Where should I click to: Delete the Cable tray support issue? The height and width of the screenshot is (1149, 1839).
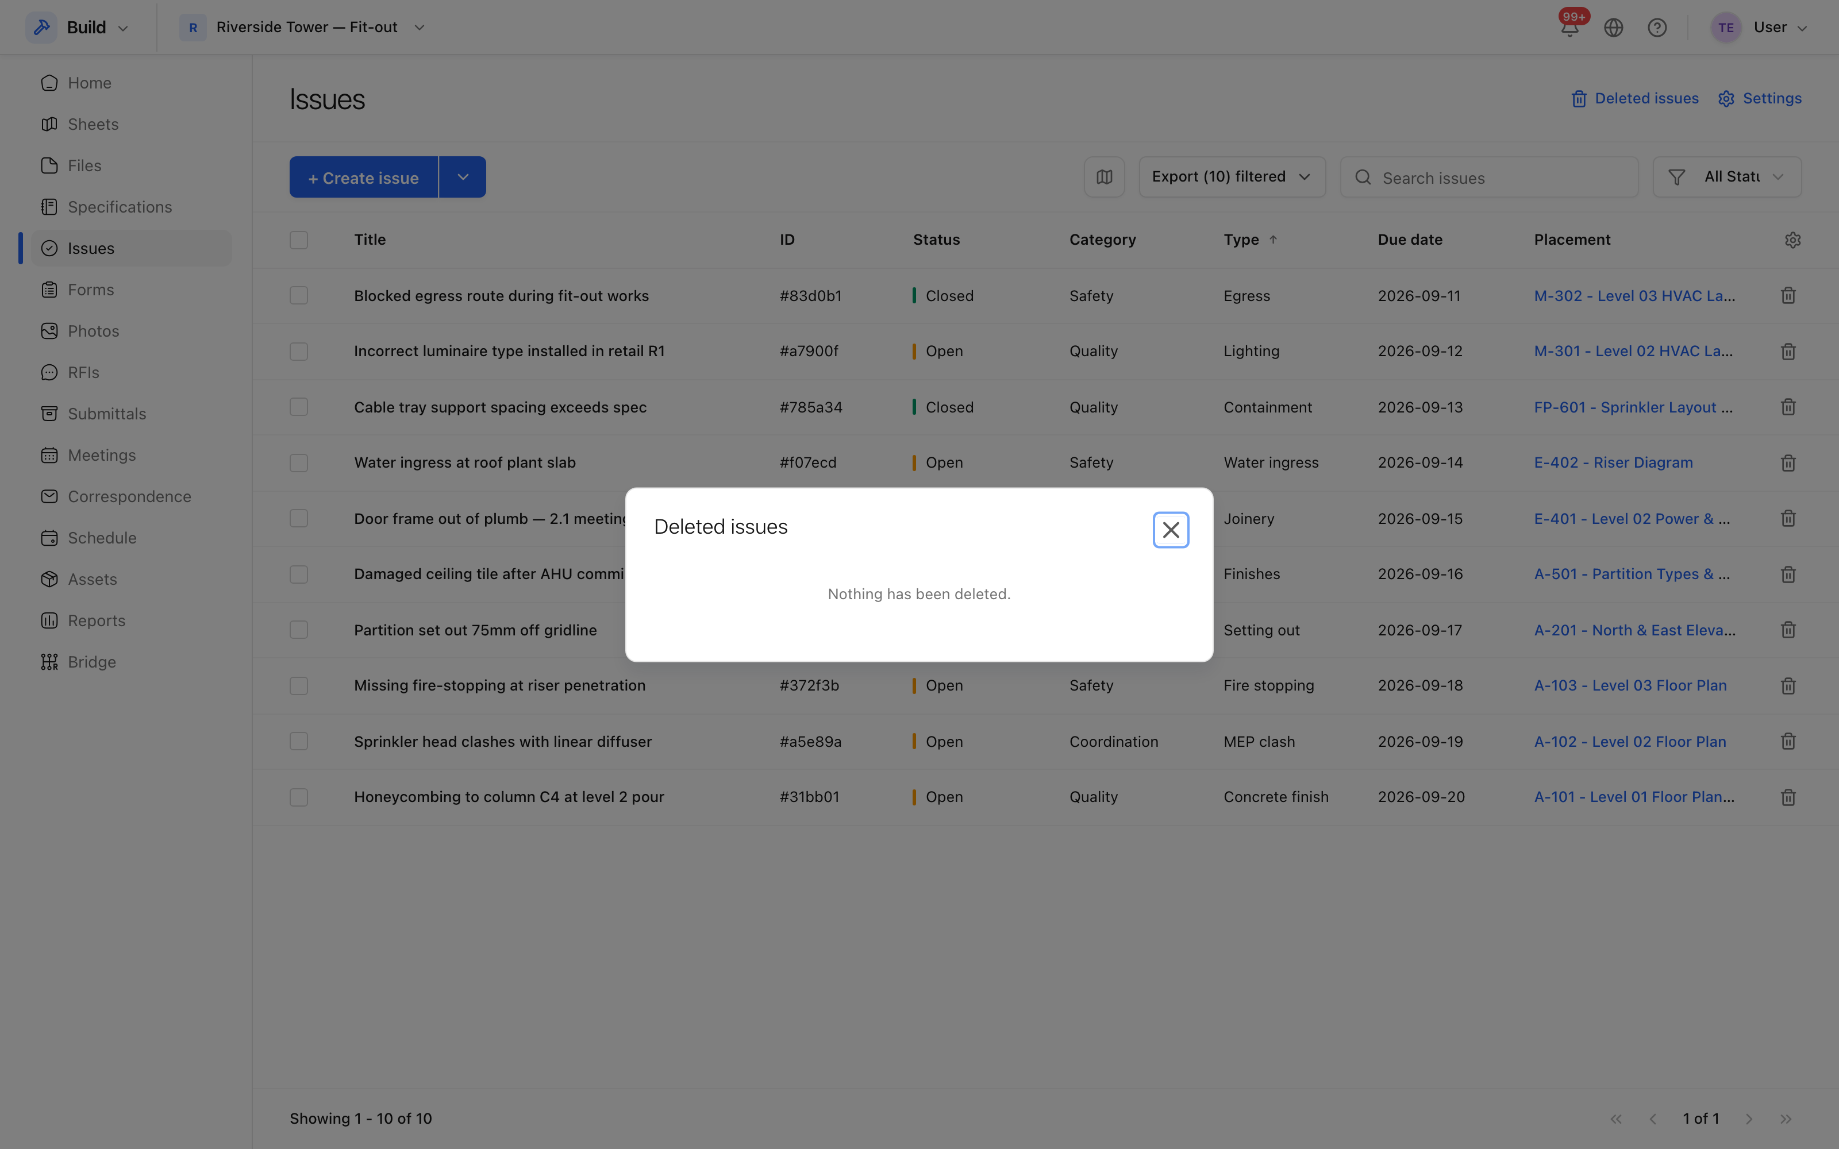(1788, 407)
